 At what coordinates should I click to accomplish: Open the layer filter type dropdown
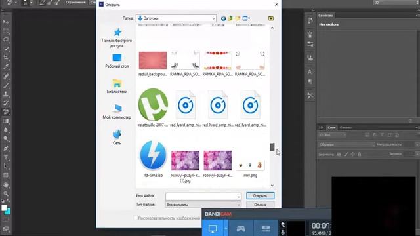333,135
